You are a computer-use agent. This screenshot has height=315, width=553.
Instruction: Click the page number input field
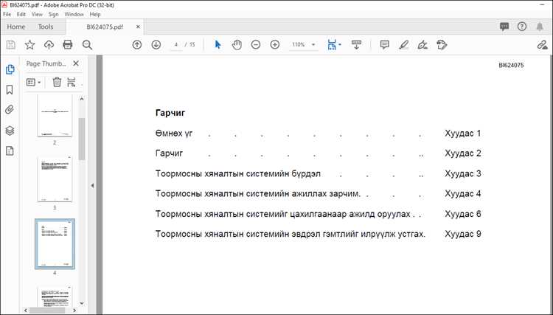[176, 45]
